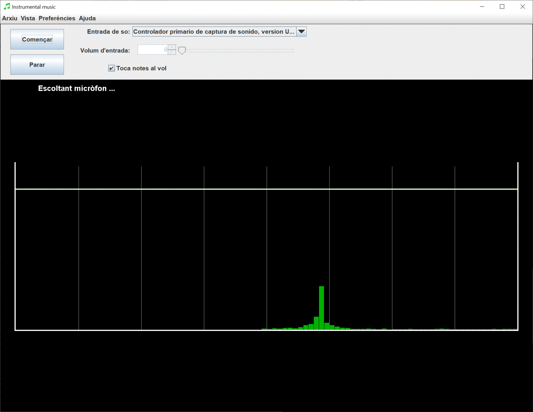Select the Controlador primario de captura combo box
533x412 pixels.
click(219, 32)
